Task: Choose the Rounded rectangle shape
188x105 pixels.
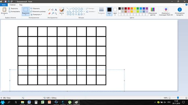Action: point(79,9)
